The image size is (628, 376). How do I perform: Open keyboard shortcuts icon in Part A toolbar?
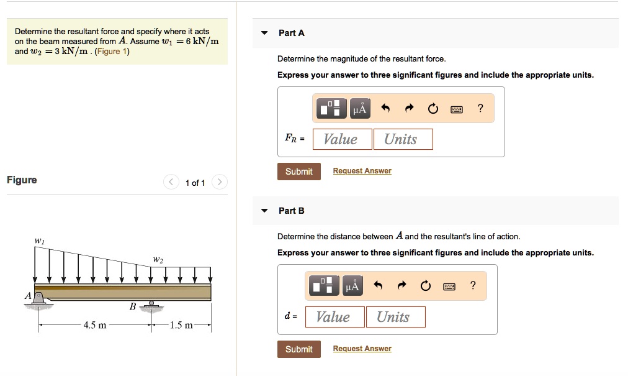(x=457, y=108)
